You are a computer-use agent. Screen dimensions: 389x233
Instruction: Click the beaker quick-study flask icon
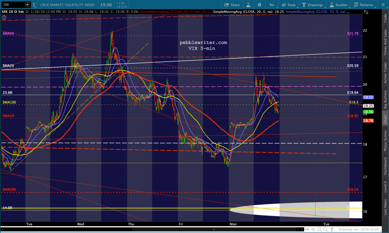(248, 5)
